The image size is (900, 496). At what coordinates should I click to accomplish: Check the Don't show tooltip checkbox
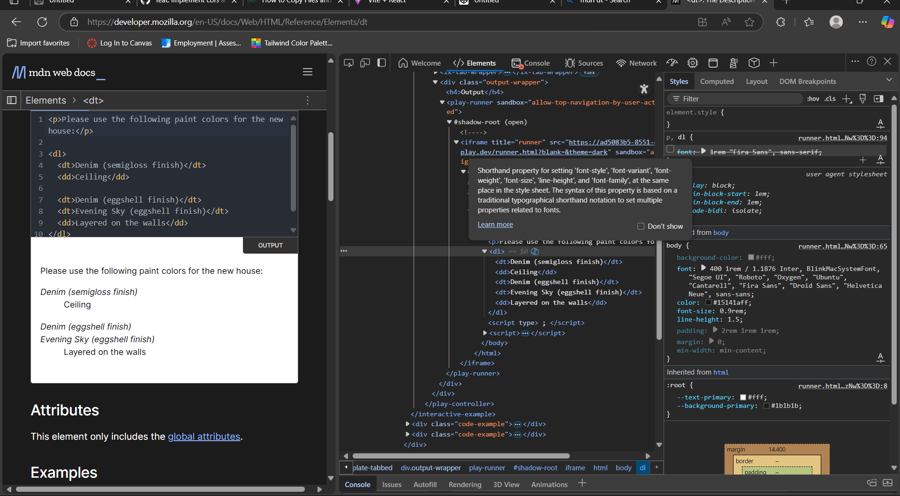click(x=641, y=226)
